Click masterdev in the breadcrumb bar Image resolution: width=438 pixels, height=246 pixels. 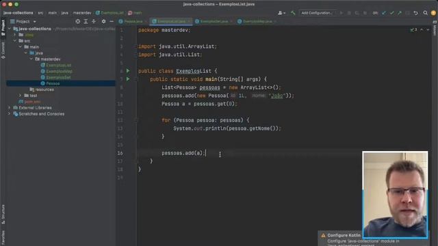82,13
